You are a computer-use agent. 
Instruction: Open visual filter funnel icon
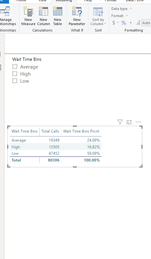[x=120, y=122]
